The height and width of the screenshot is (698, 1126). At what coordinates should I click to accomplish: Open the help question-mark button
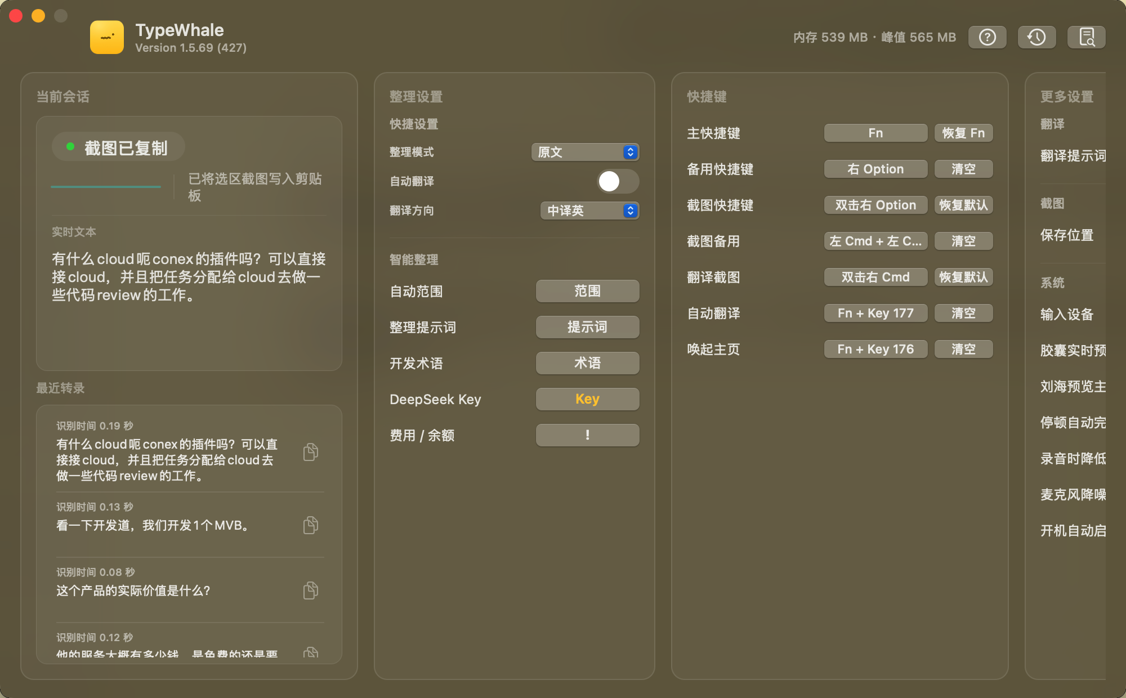point(988,37)
